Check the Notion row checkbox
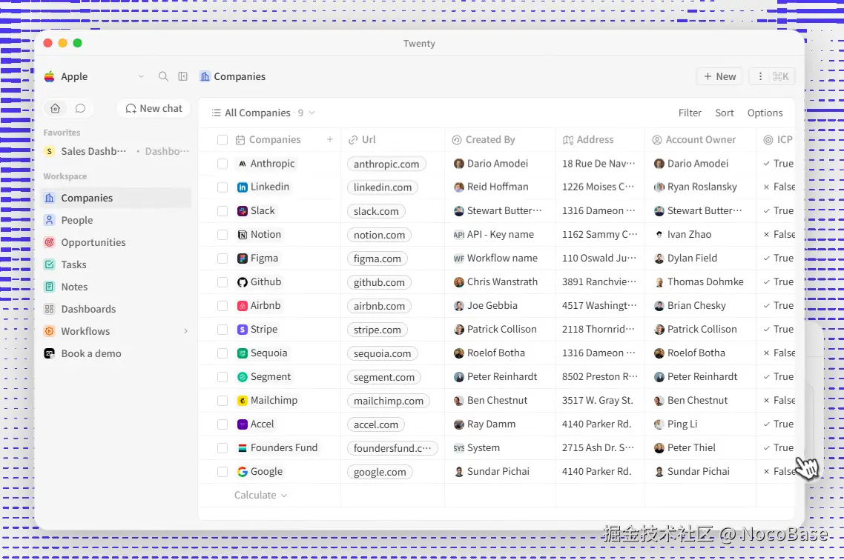The width and height of the screenshot is (844, 560). pos(222,234)
